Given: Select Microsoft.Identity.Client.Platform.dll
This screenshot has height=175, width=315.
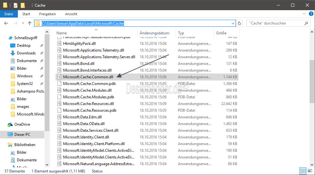Looking at the screenshot, I should click(x=94, y=144).
